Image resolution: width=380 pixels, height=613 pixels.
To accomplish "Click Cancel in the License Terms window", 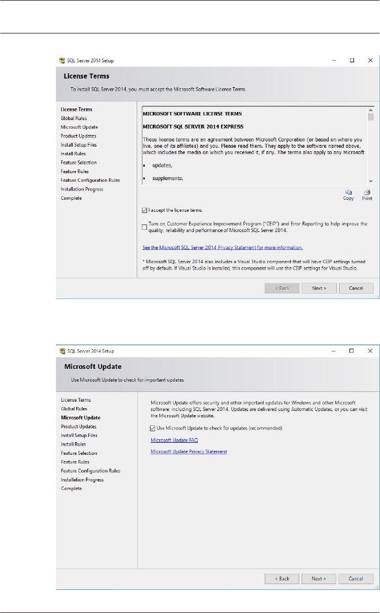I will pyautogui.click(x=356, y=288).
